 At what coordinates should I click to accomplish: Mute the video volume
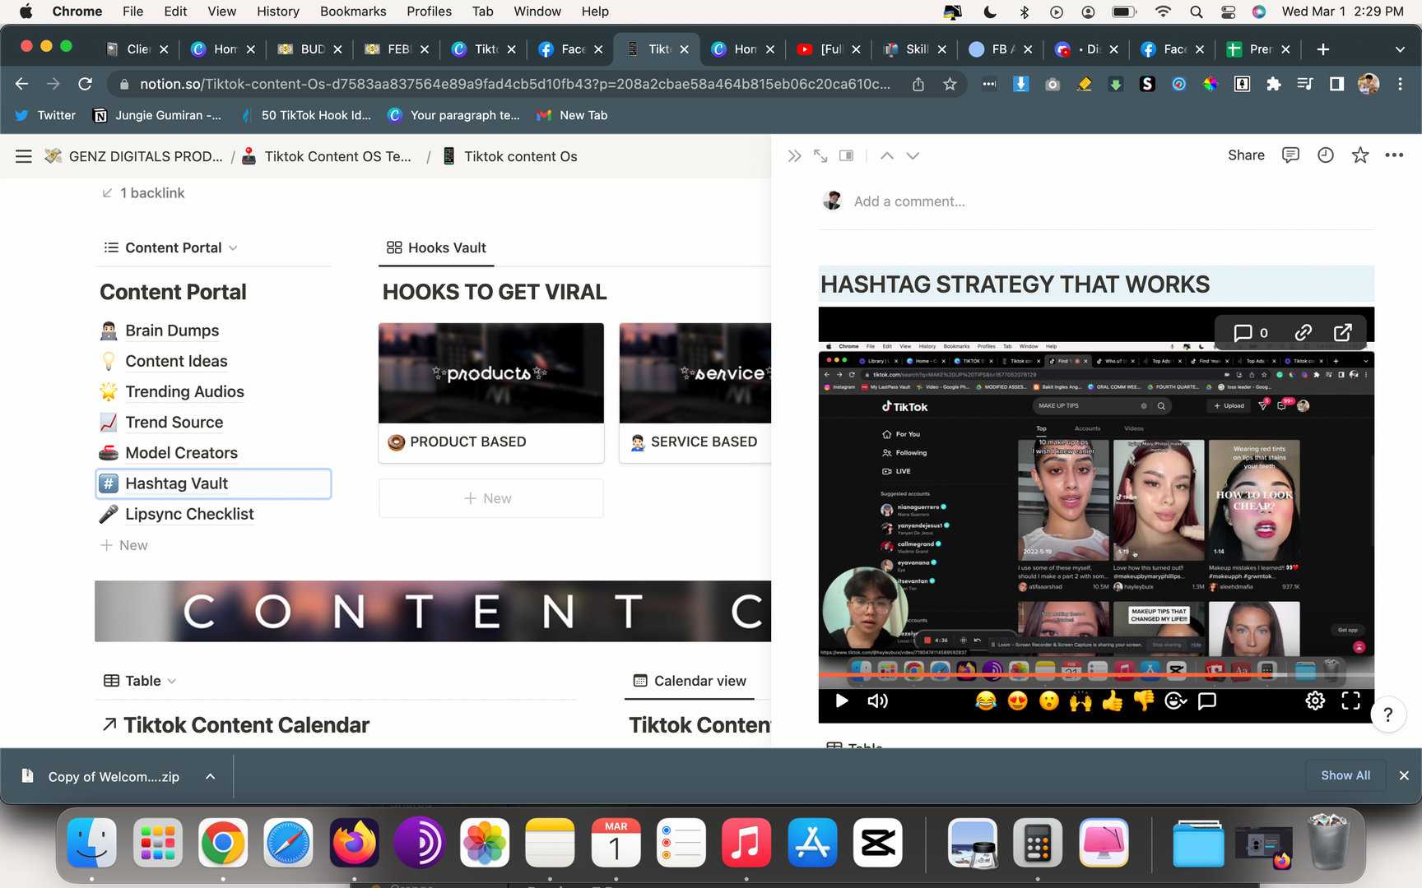point(877,701)
